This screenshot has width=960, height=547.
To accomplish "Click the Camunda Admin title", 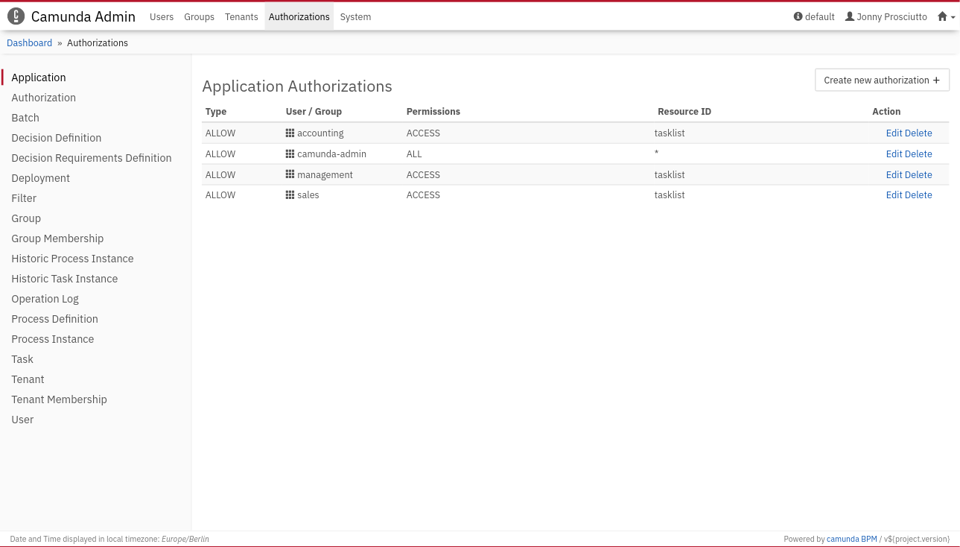I will tap(83, 16).
